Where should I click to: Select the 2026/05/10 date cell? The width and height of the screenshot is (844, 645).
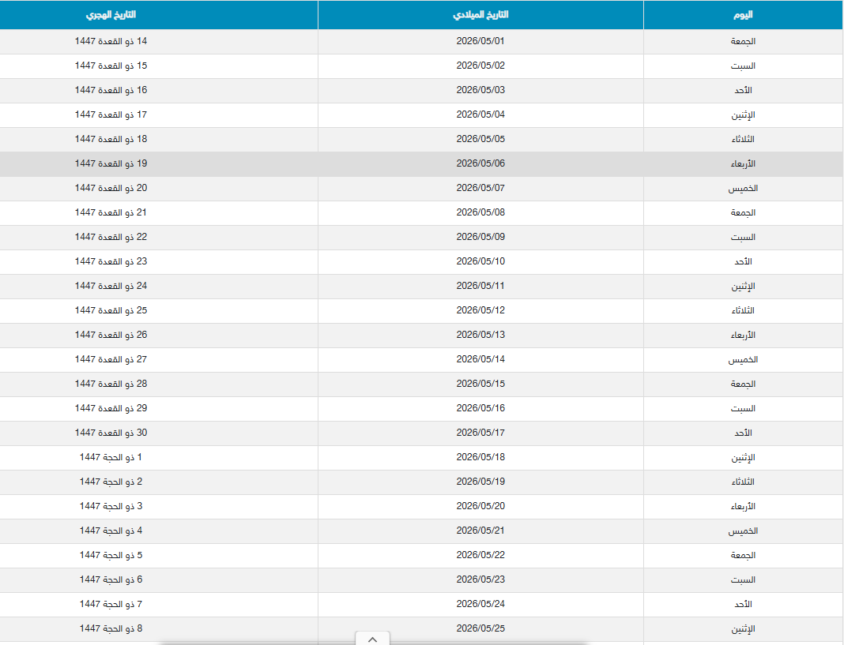point(480,261)
